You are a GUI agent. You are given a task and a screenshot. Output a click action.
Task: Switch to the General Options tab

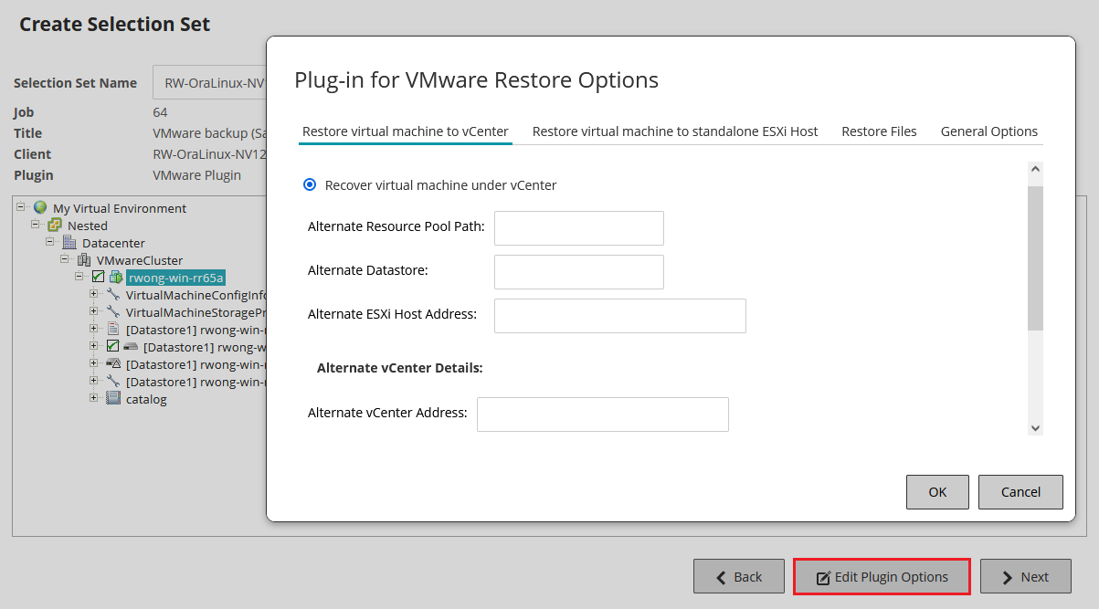coord(989,131)
